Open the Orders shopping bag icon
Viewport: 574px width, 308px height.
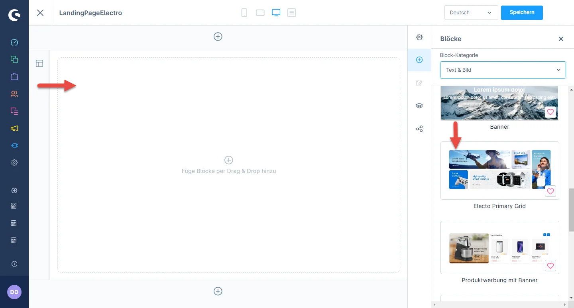(14, 77)
